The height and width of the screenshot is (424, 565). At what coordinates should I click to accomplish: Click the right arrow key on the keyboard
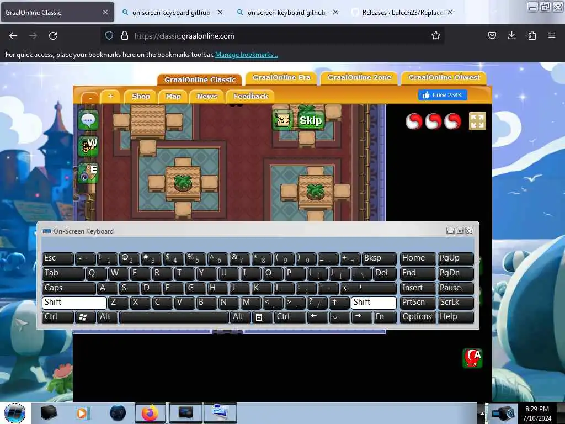361,317
